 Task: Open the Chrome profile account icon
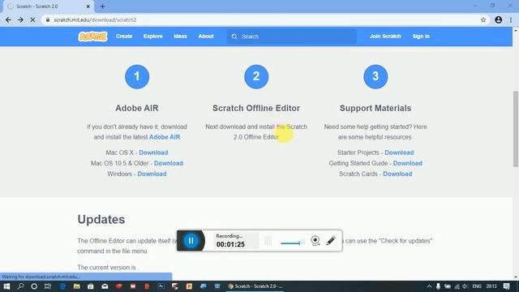498,19
